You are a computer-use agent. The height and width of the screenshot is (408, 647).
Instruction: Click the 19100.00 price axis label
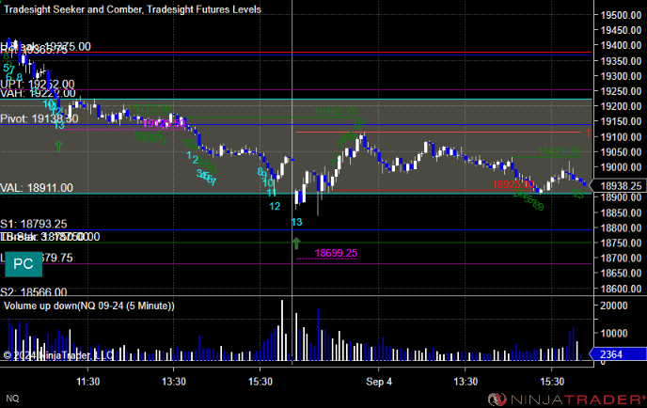621,137
